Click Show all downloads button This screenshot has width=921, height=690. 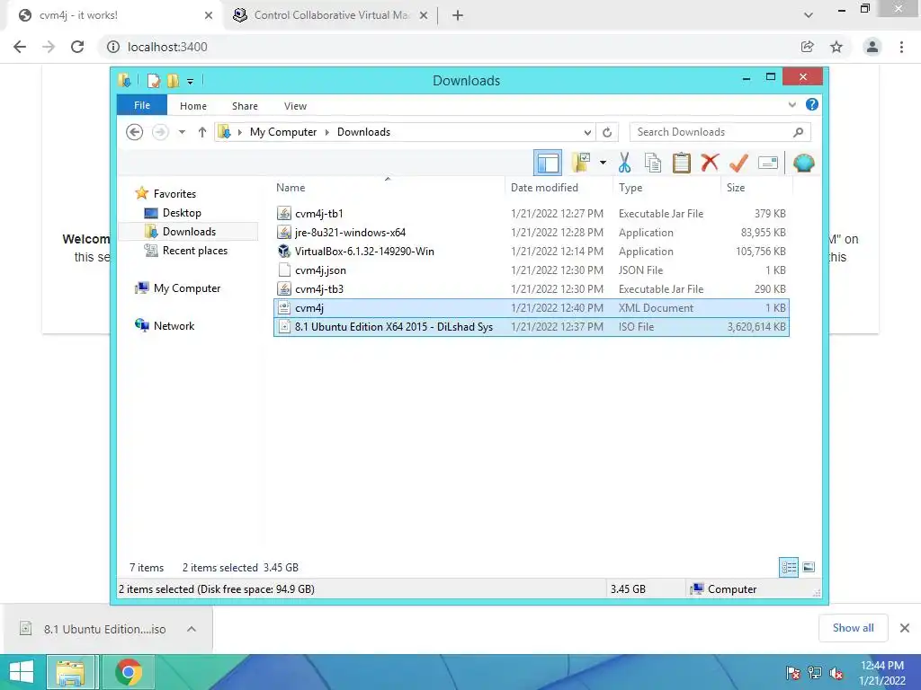point(853,628)
